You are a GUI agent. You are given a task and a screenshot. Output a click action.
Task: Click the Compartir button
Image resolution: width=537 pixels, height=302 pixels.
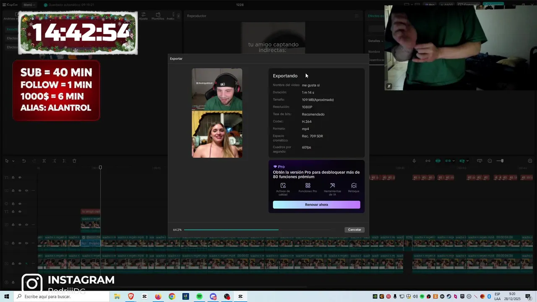tap(469, 5)
